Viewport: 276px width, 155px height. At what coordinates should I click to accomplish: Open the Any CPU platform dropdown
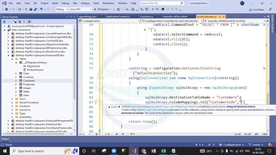click(x=81, y=9)
